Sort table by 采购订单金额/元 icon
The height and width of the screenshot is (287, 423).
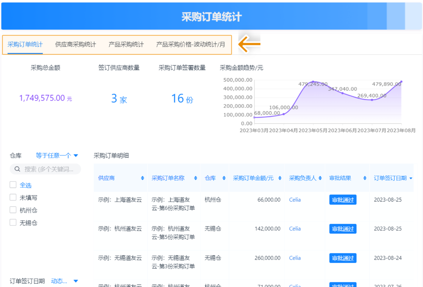pos(280,178)
